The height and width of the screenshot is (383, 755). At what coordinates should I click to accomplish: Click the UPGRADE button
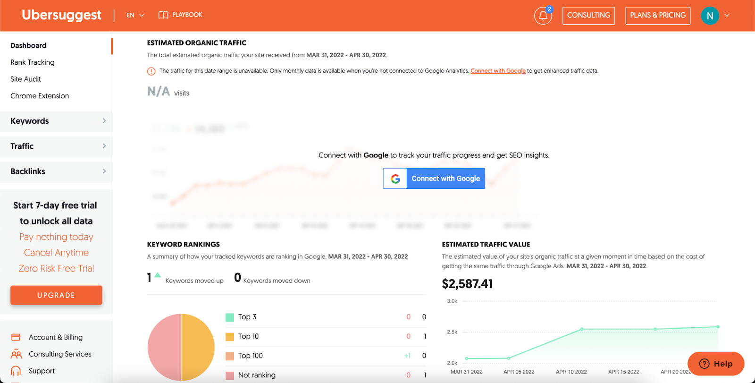coord(56,295)
